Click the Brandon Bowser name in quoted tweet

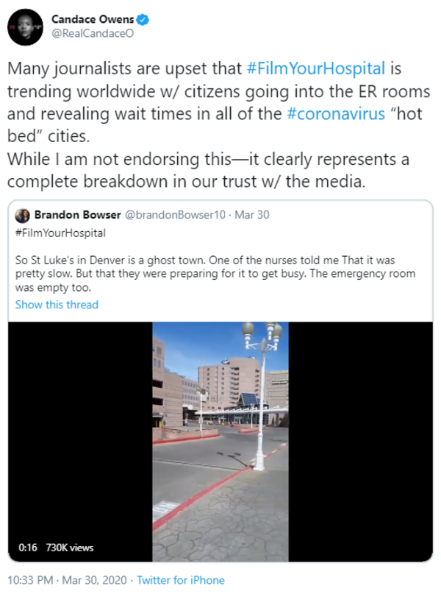[77, 215]
